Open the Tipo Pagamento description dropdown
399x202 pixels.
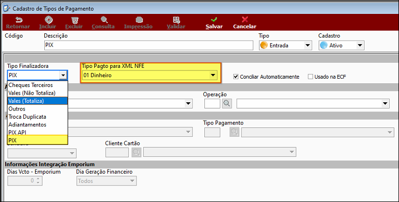pyautogui.click(x=390, y=132)
